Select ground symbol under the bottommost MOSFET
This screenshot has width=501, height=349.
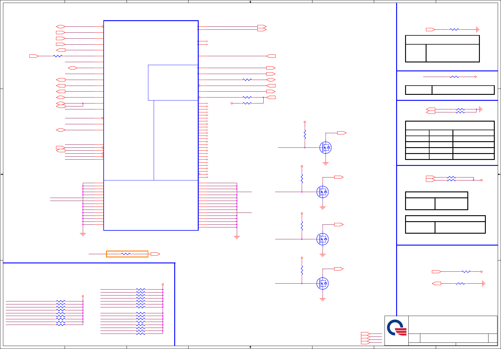tap(323, 299)
